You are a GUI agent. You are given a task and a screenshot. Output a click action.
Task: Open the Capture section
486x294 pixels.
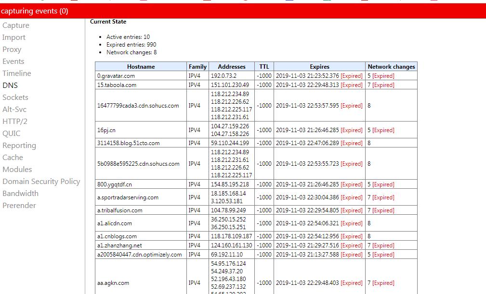coord(16,25)
